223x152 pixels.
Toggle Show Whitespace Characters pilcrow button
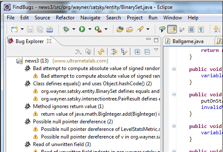pos(201,30)
